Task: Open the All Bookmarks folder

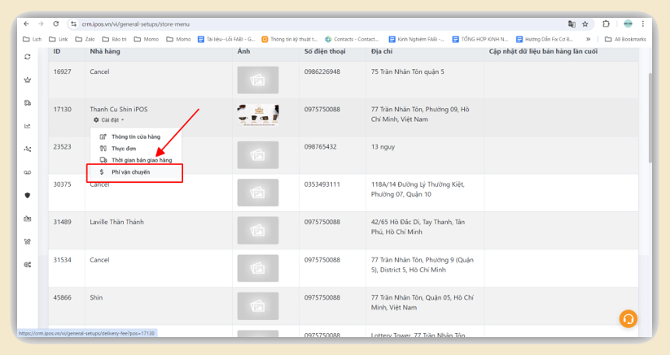Action: point(625,39)
